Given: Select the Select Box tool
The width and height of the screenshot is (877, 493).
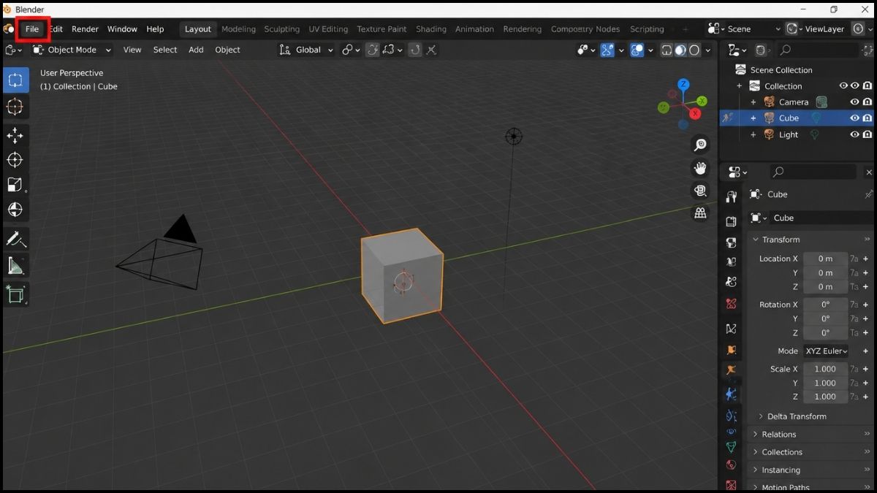Looking at the screenshot, I should click(15, 80).
